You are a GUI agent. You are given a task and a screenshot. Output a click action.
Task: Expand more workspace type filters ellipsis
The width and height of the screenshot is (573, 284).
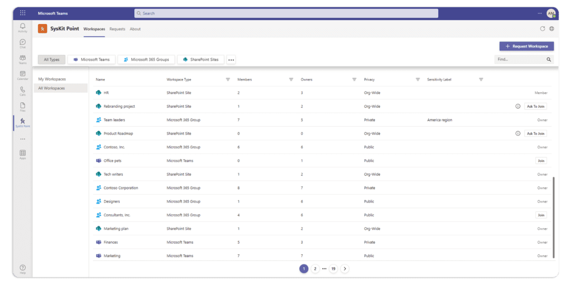point(231,60)
